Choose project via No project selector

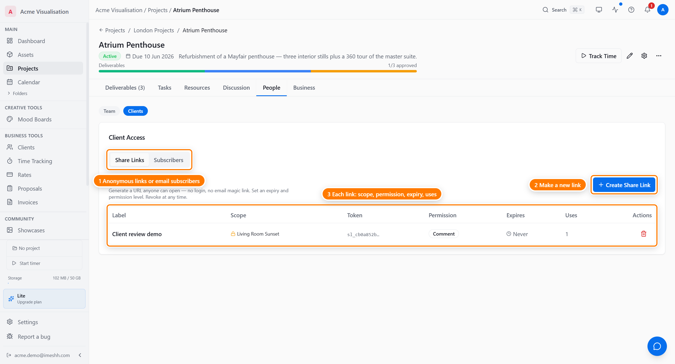click(44, 248)
